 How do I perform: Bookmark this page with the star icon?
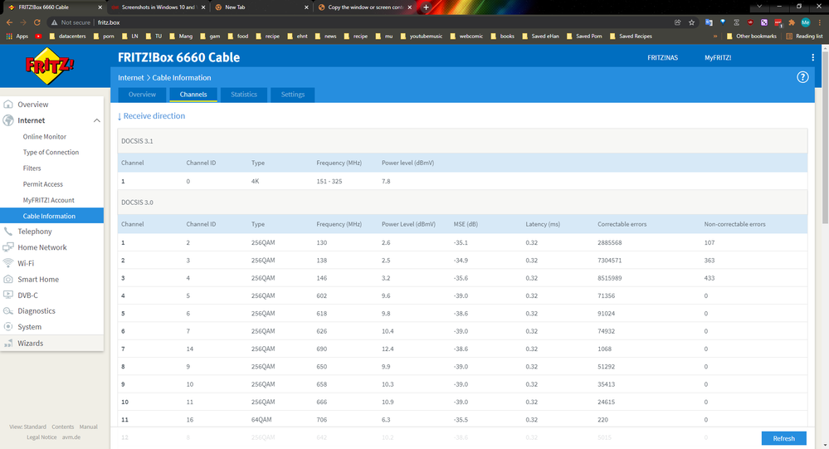click(x=691, y=22)
